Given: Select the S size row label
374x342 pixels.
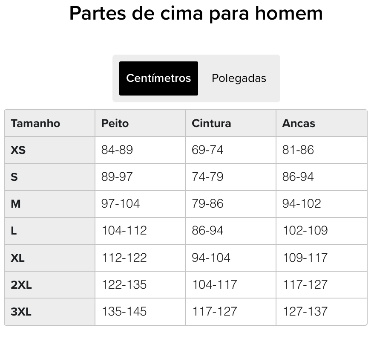Looking at the screenshot, I should pyautogui.click(x=14, y=177).
